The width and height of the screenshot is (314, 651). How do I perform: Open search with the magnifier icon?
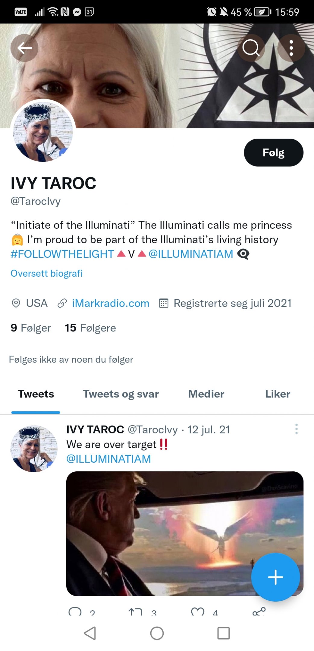click(251, 48)
